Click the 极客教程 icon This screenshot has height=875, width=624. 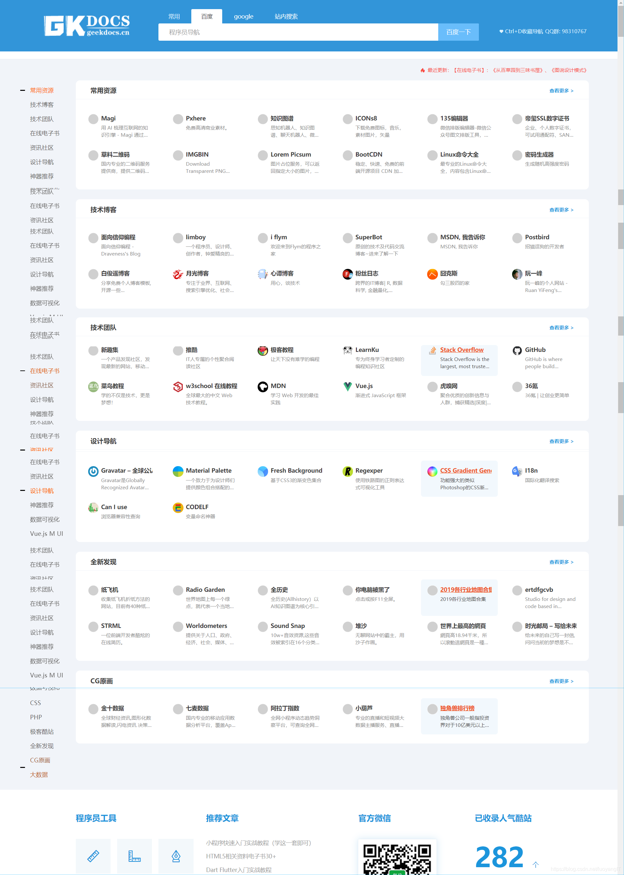[x=263, y=350]
